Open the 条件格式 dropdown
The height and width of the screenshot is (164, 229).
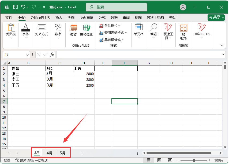(x=109, y=26)
